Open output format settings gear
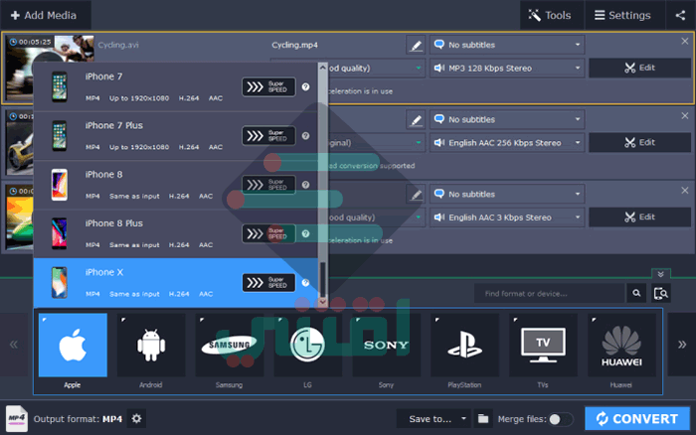The image size is (696, 435). pos(137,418)
